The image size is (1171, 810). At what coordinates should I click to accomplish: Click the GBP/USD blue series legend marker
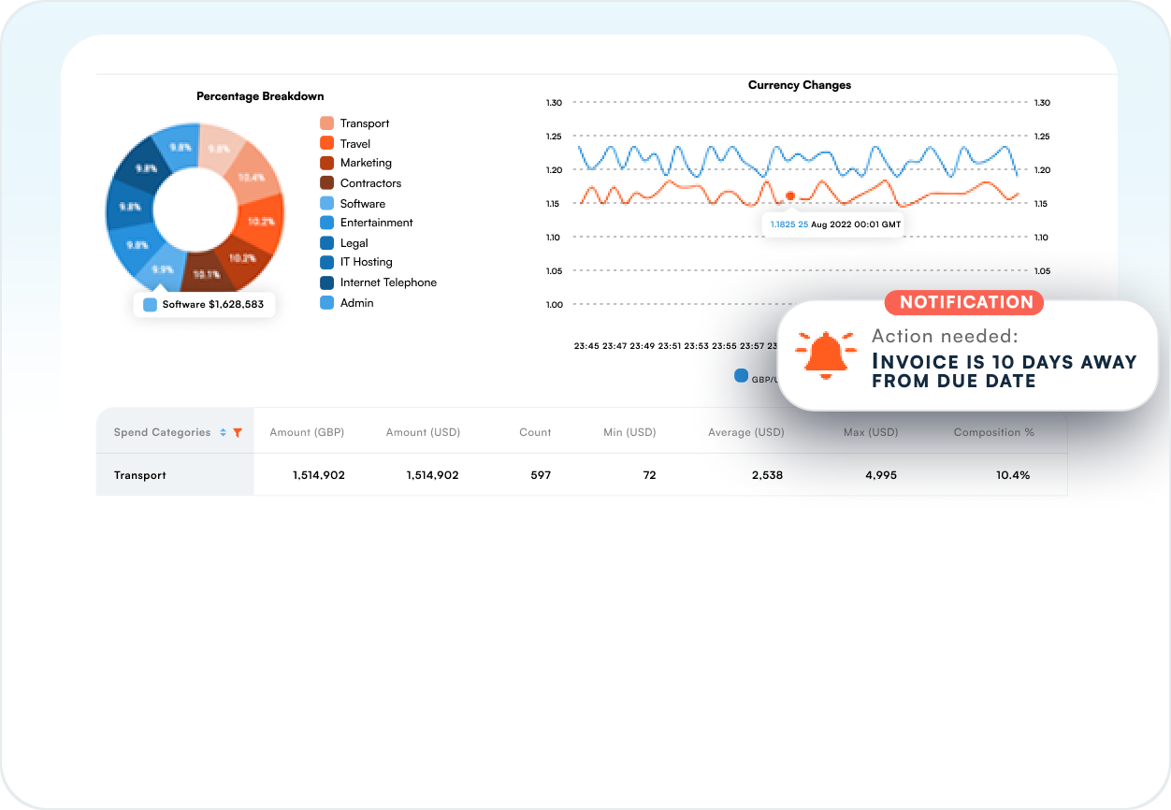point(742,376)
